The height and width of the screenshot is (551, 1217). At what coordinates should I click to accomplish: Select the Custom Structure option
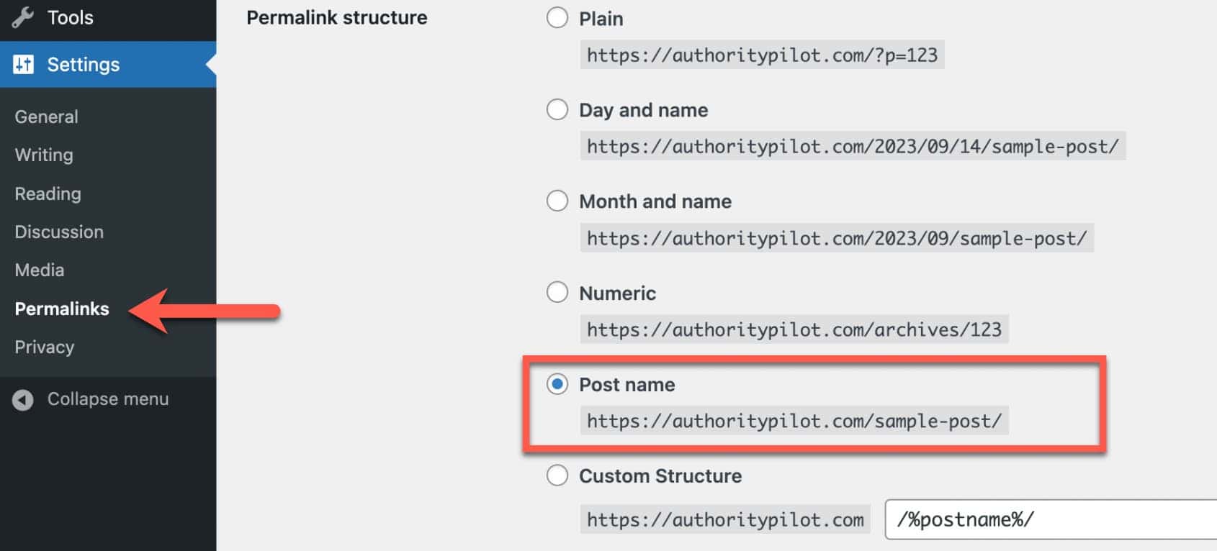[557, 475]
